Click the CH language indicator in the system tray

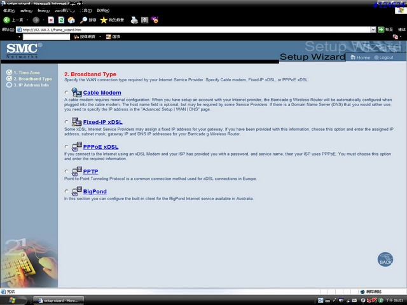pos(321,301)
